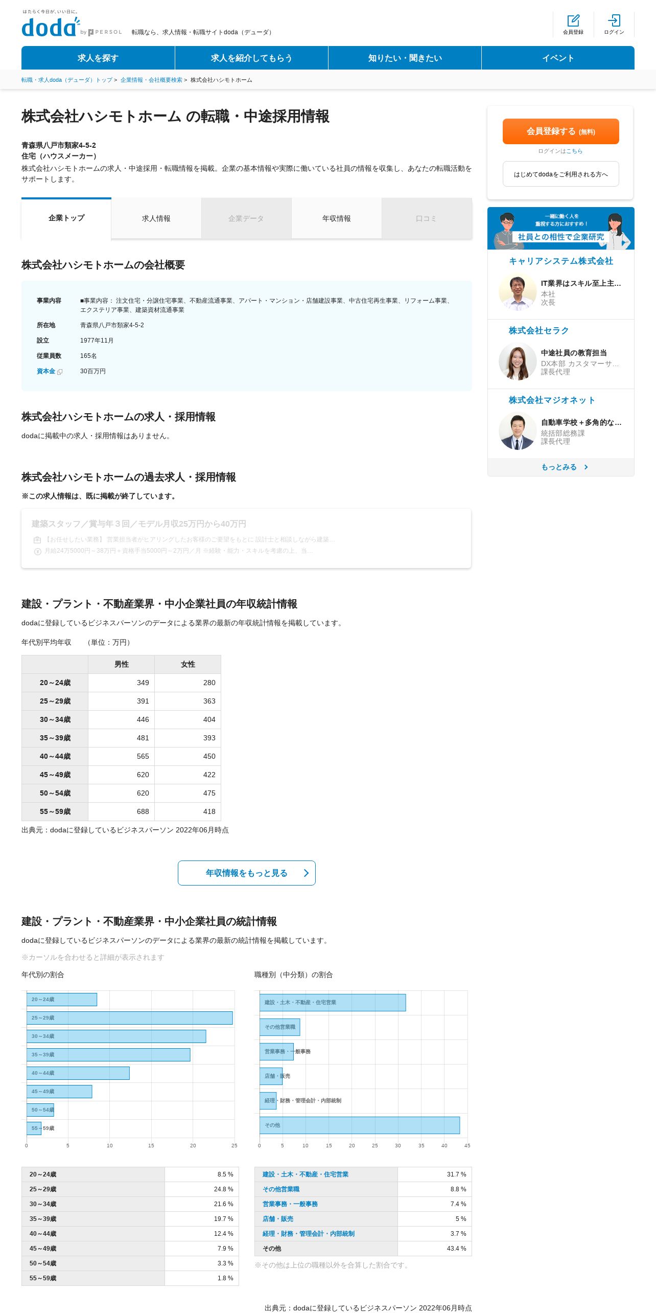
Task: Switch to the 年収情報 tab
Action: 337,218
